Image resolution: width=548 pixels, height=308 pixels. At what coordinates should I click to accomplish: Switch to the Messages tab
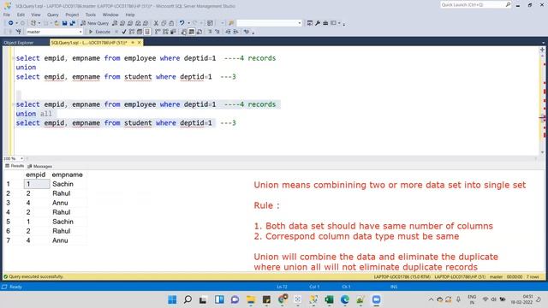pyautogui.click(x=40, y=166)
